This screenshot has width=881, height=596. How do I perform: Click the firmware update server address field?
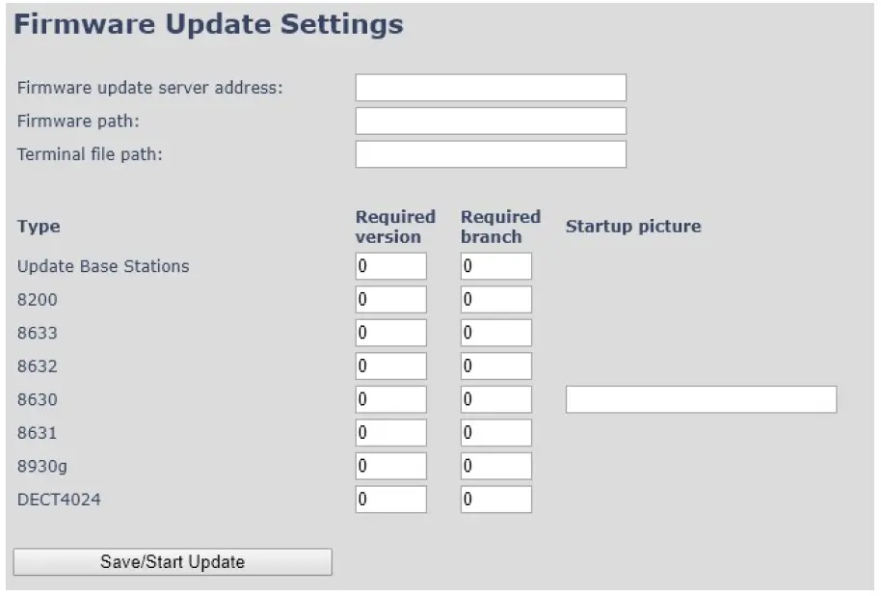click(490, 87)
